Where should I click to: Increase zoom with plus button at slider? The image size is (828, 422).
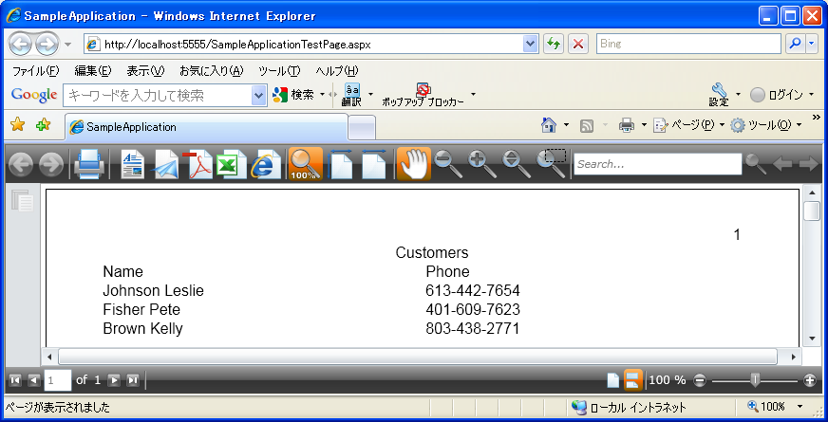[810, 380]
